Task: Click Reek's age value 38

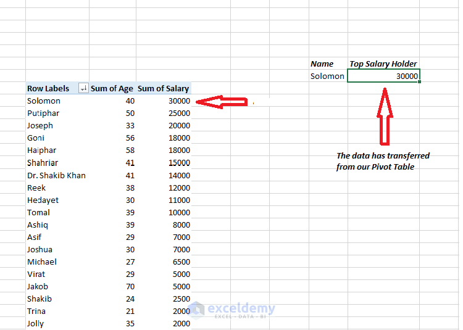Action: (x=130, y=188)
